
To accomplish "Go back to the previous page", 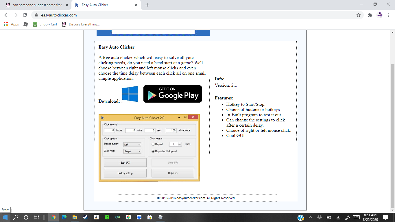I will coord(6,15).
